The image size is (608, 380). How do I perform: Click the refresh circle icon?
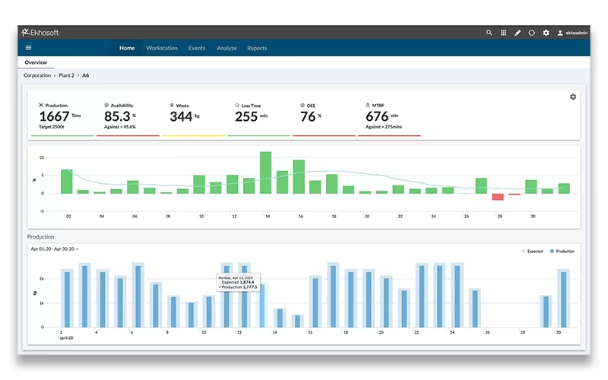(x=531, y=33)
